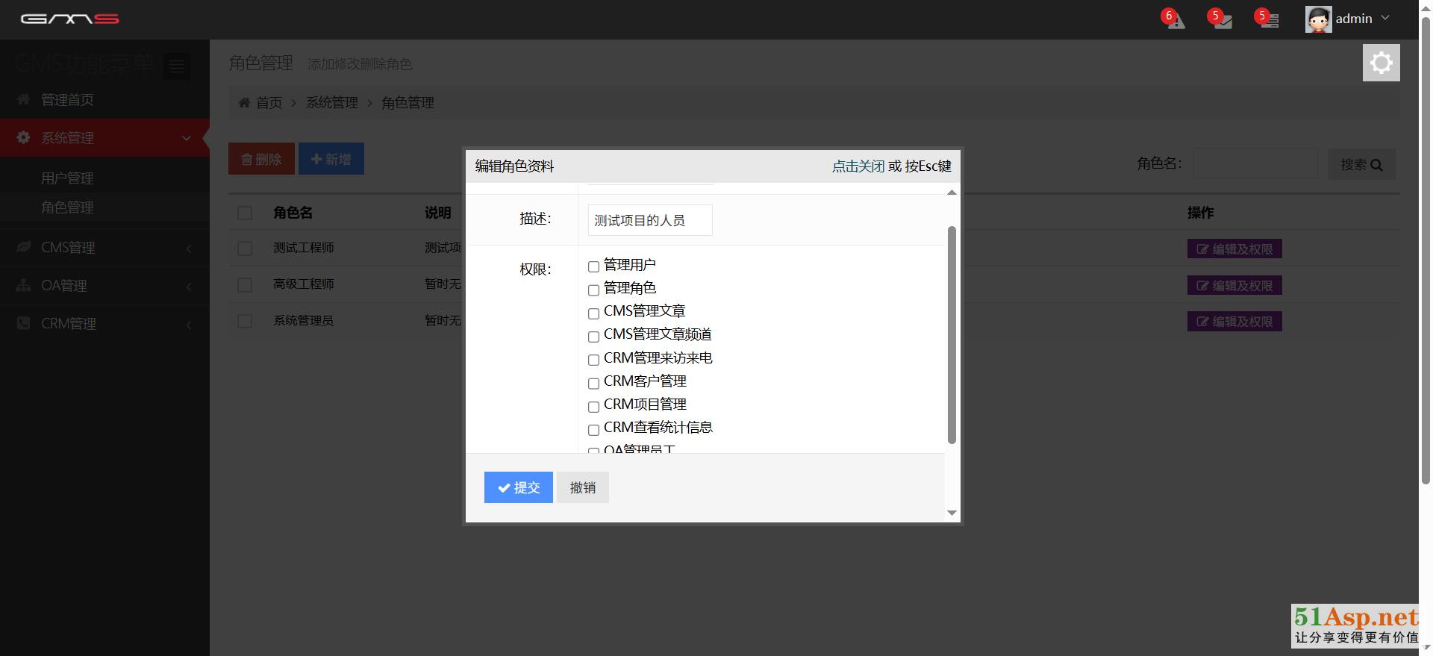This screenshot has height=656, width=1433.
Task: Click the dialog's vertical scrollbar thumb
Action: pos(952,336)
